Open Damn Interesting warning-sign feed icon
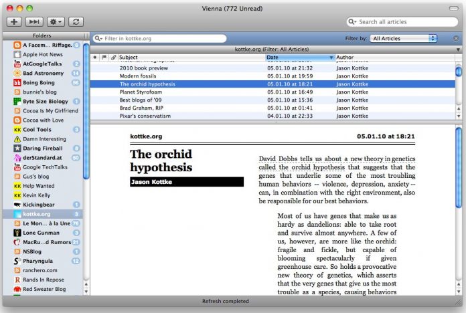466x313 pixels. tap(17, 139)
